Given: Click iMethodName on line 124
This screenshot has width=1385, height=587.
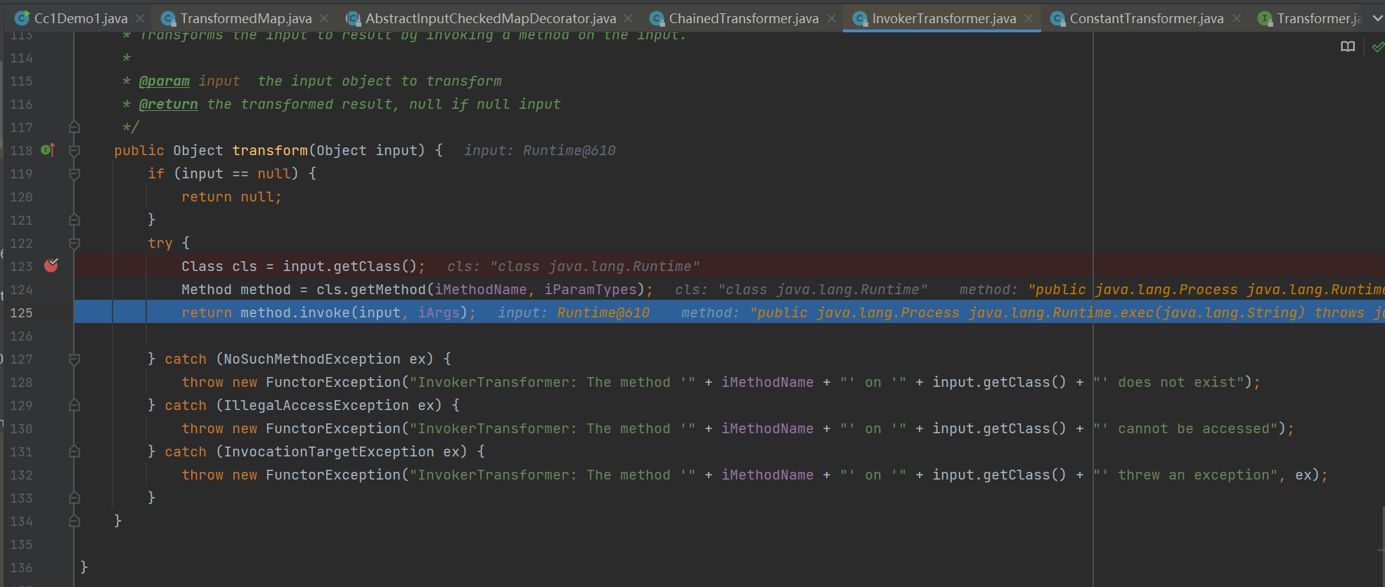Looking at the screenshot, I should coord(480,289).
